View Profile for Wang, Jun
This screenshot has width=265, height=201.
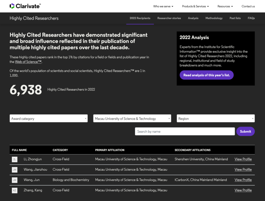point(243,180)
